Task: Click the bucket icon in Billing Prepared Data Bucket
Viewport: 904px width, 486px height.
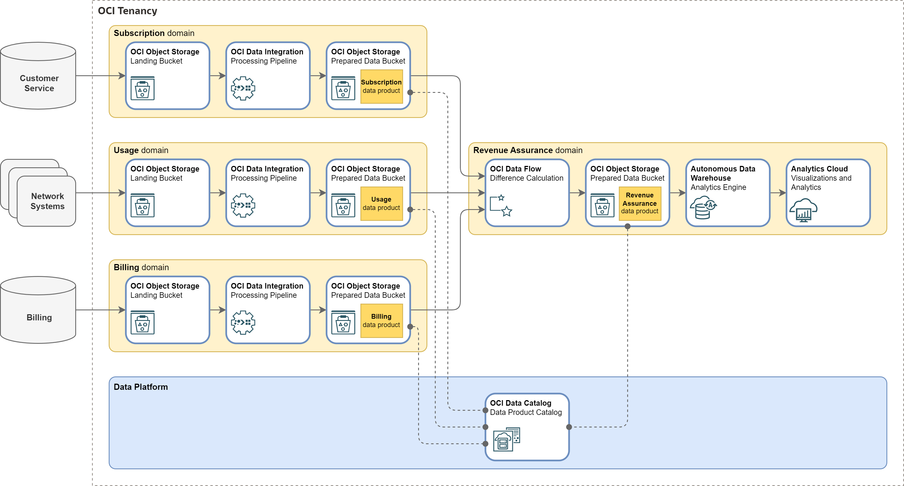Action: coord(343,323)
